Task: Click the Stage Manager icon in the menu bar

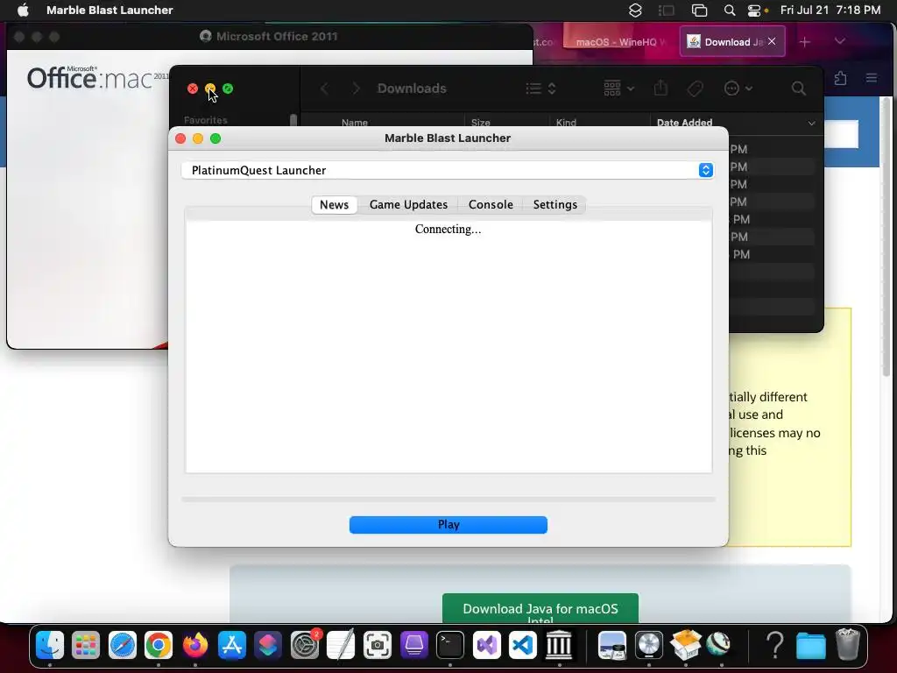Action: [666, 11]
